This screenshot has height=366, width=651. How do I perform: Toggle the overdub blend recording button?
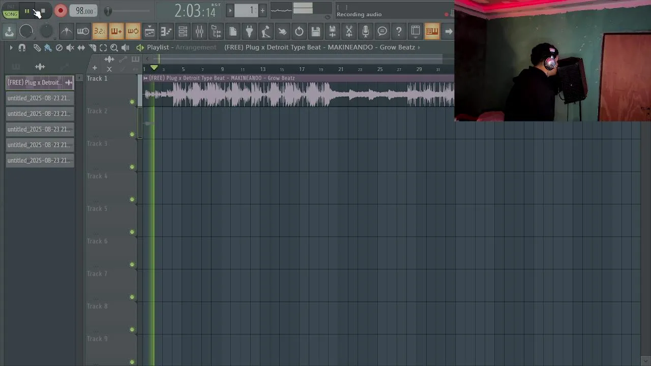coord(116,32)
